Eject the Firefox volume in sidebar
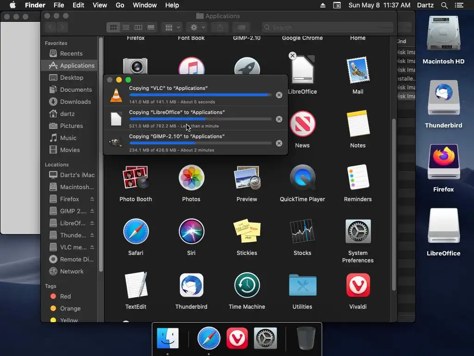474x356 pixels. [92, 199]
